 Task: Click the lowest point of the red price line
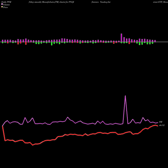click(x=33, y=145)
